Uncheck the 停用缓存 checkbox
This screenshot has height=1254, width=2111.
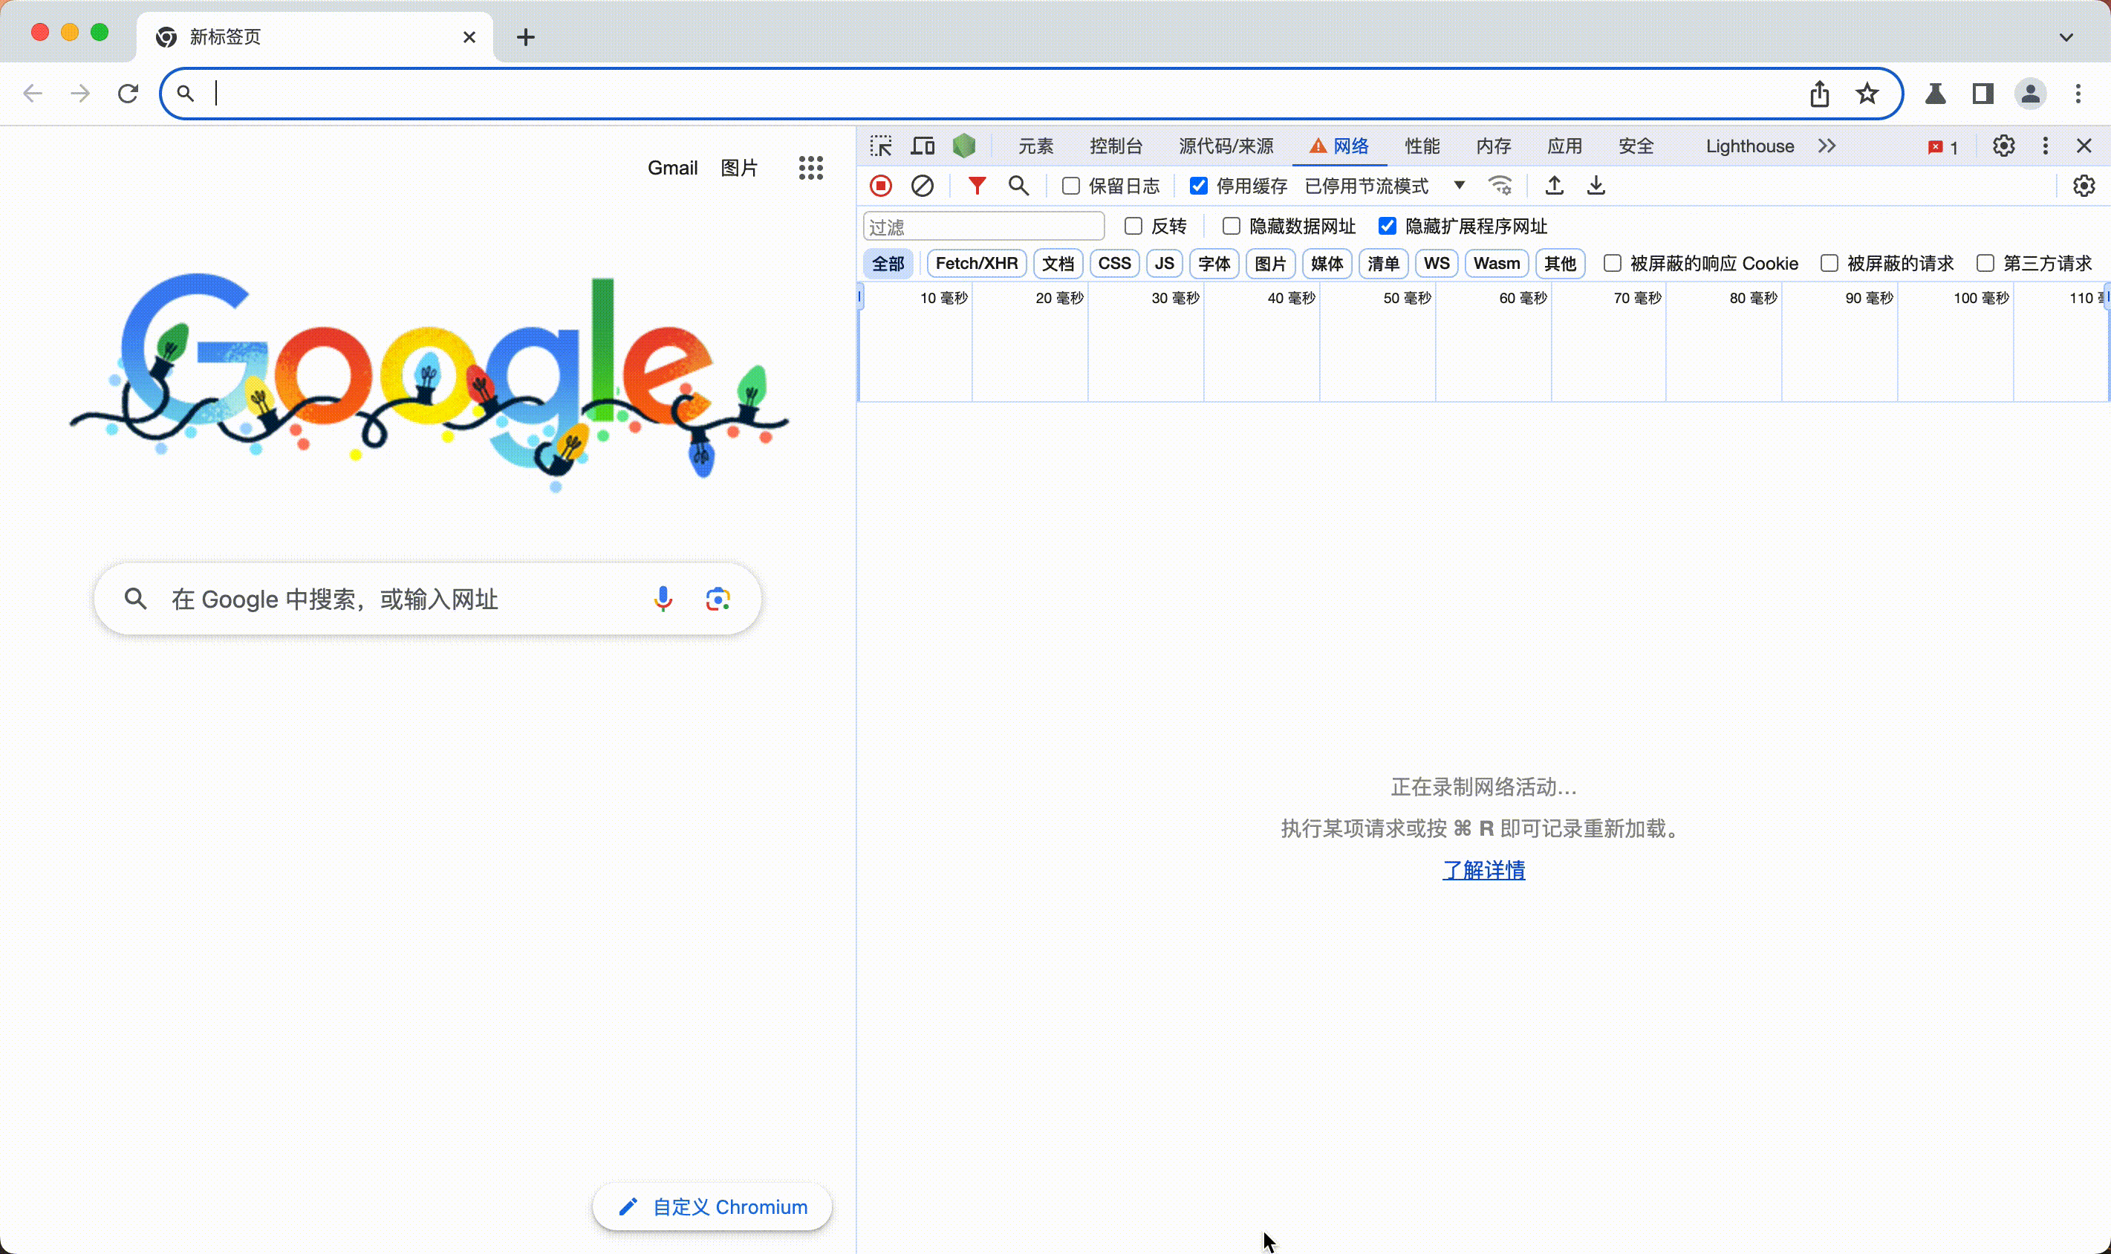[1198, 186]
